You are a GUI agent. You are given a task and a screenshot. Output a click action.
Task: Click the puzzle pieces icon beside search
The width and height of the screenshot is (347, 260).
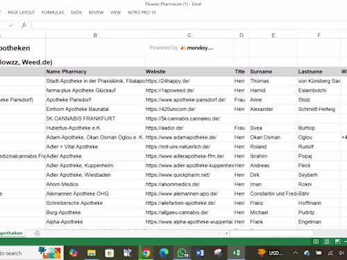tap(49, 252)
